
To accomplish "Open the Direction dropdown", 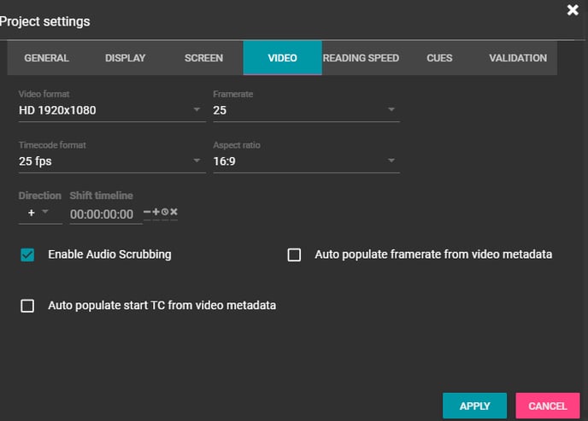I will coord(38,213).
